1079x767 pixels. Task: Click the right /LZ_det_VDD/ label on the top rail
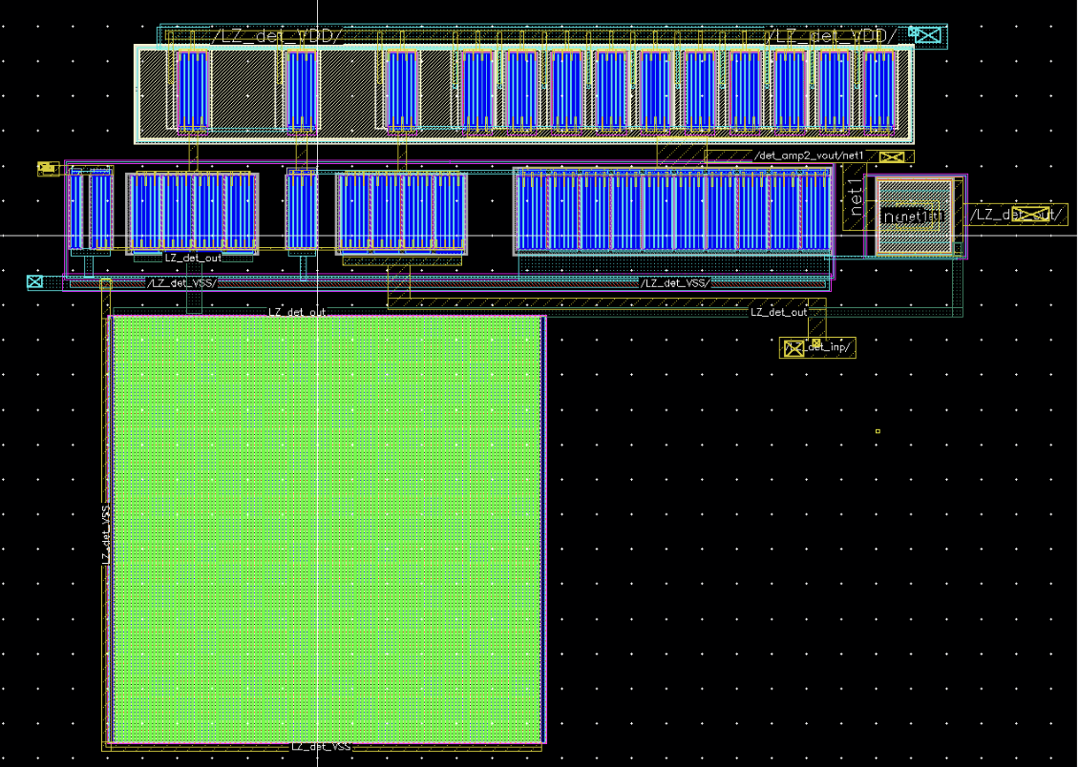click(832, 35)
